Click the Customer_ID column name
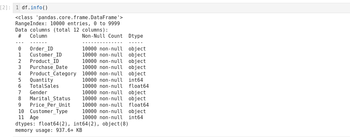Viewport: 350px width, 137px height. coord(44,55)
